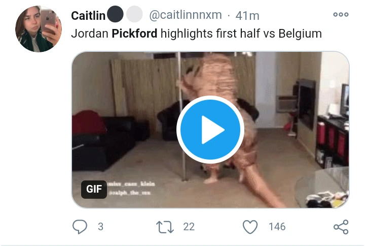
Task: Click the reply count 3
Action: pos(100,227)
